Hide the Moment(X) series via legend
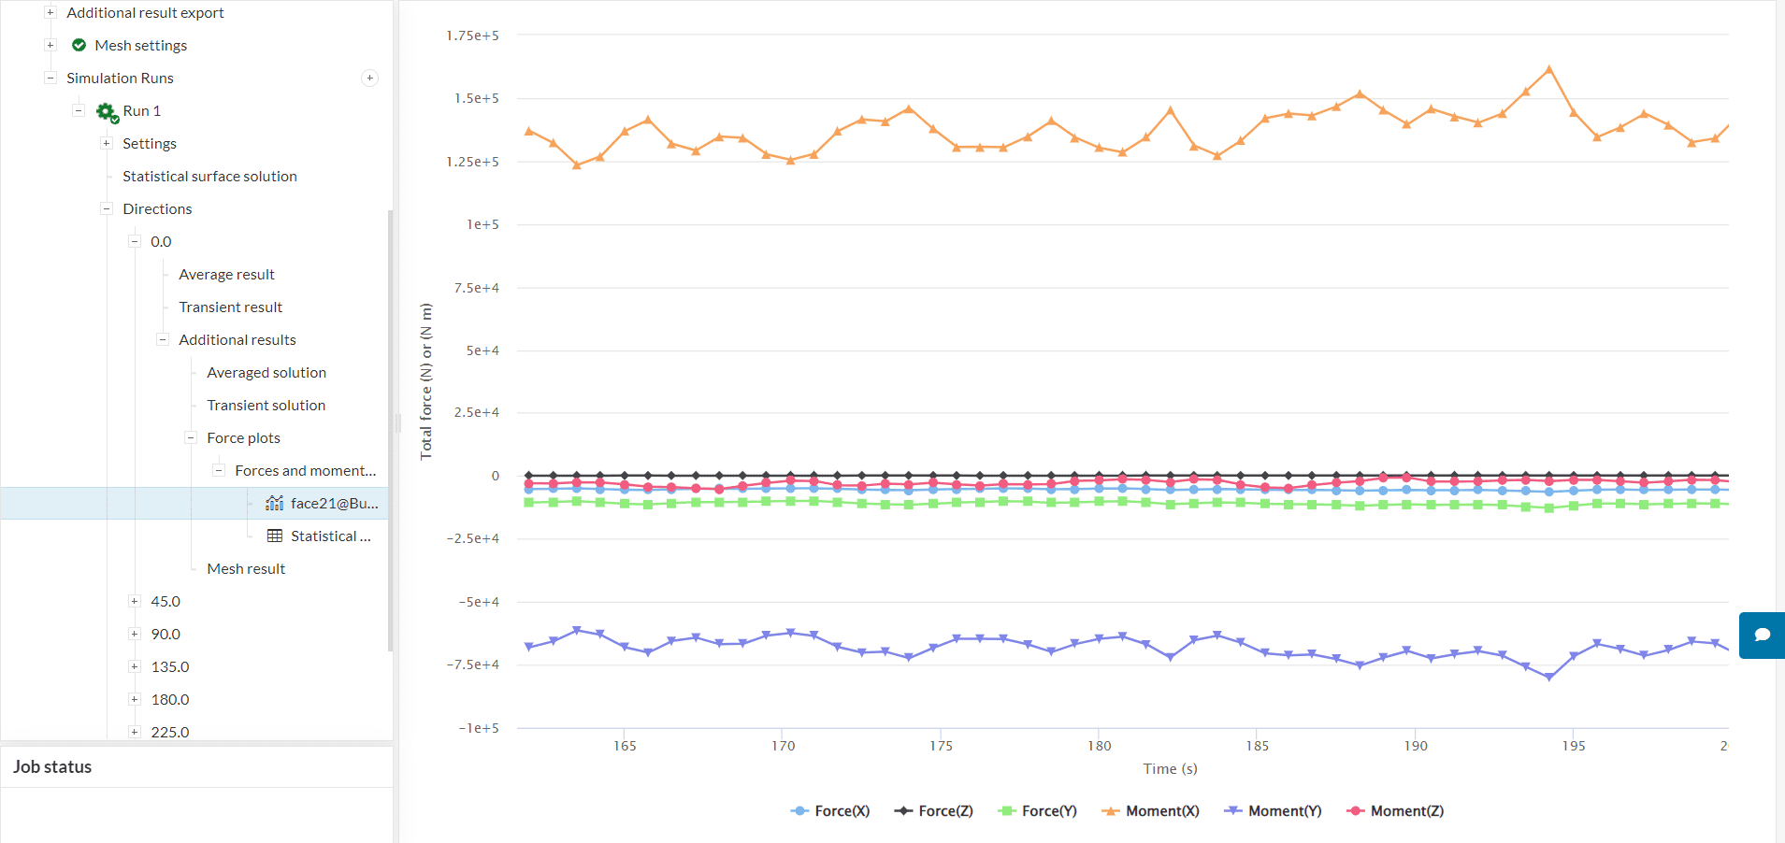This screenshot has width=1785, height=843. point(1150,811)
